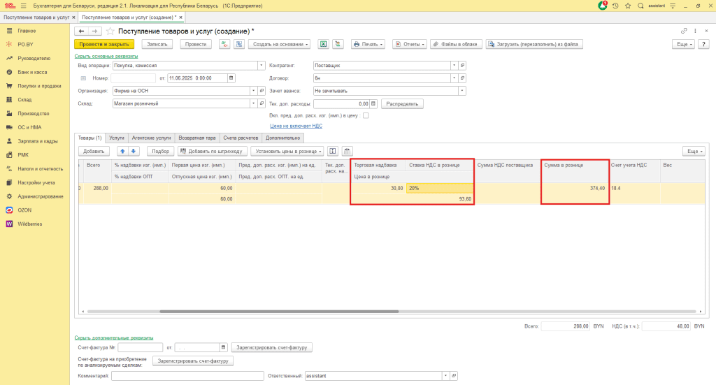Open favorites star in title bar
The height and width of the screenshot is (385, 716).
(628, 6)
